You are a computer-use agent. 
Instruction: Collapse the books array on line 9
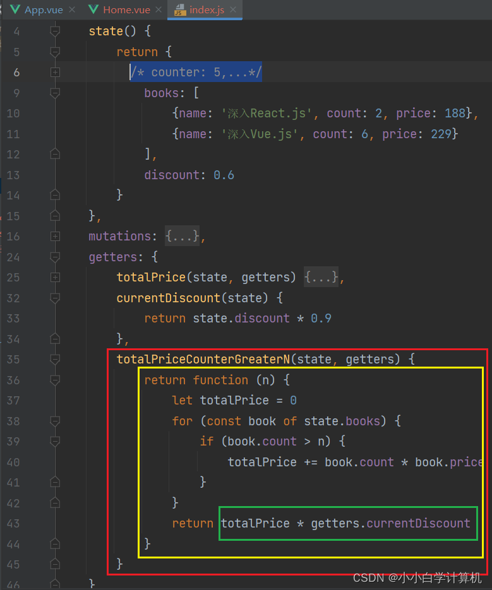[x=55, y=93]
